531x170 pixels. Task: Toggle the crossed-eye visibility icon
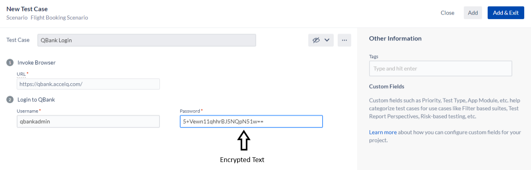(x=316, y=40)
